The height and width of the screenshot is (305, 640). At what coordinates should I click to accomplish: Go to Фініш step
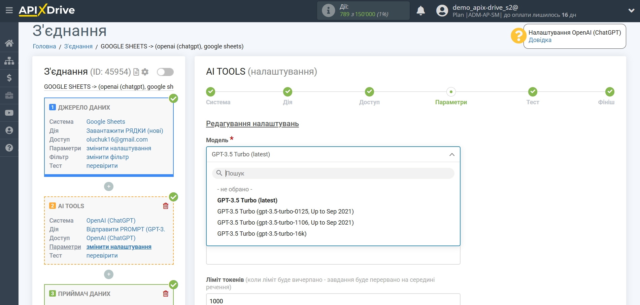[610, 92]
